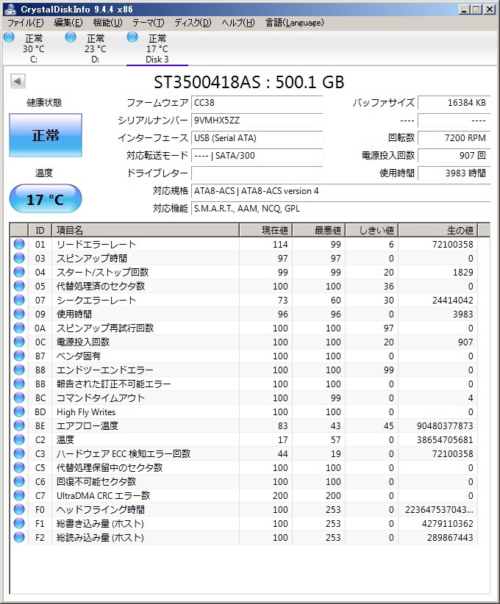Switch to the C: disk tab
The width and height of the screenshot is (500, 604).
34,48
